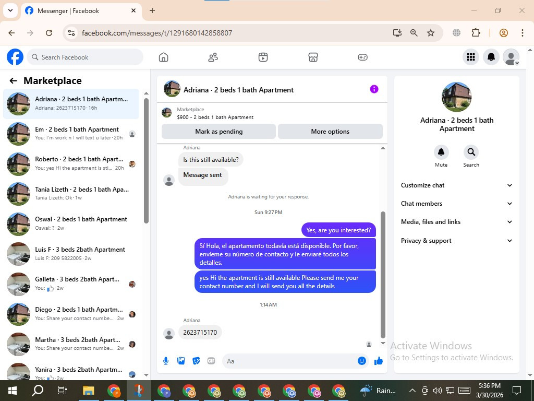Open the Em 2 beds 1 bath conversation
This screenshot has height=401, width=534.
coord(71,134)
